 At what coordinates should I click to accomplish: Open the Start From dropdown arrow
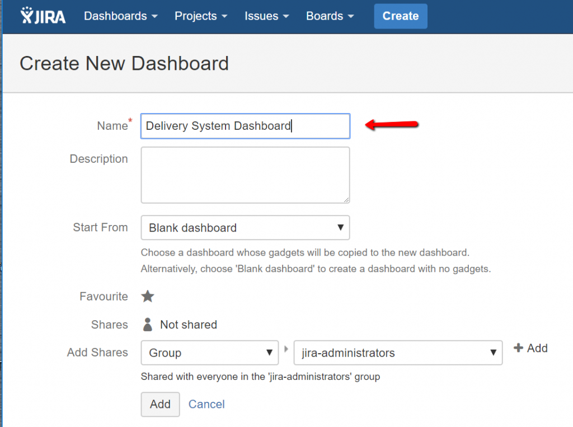pyautogui.click(x=341, y=228)
